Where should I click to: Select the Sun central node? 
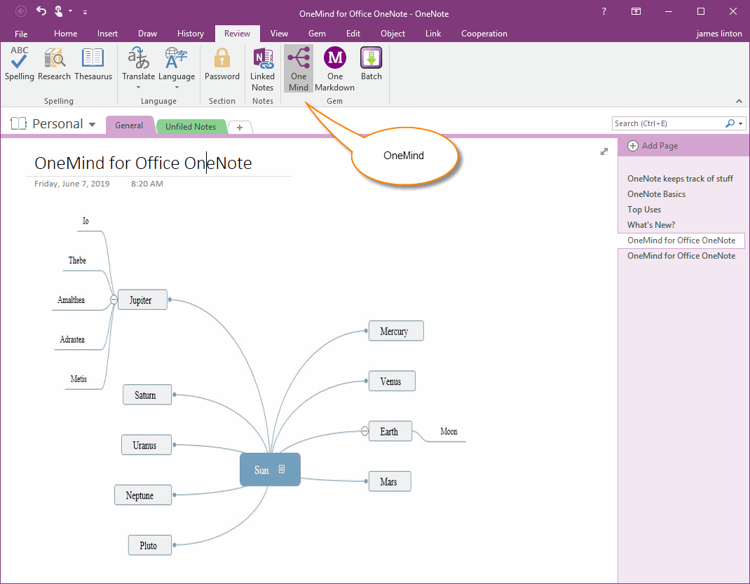coord(270,469)
